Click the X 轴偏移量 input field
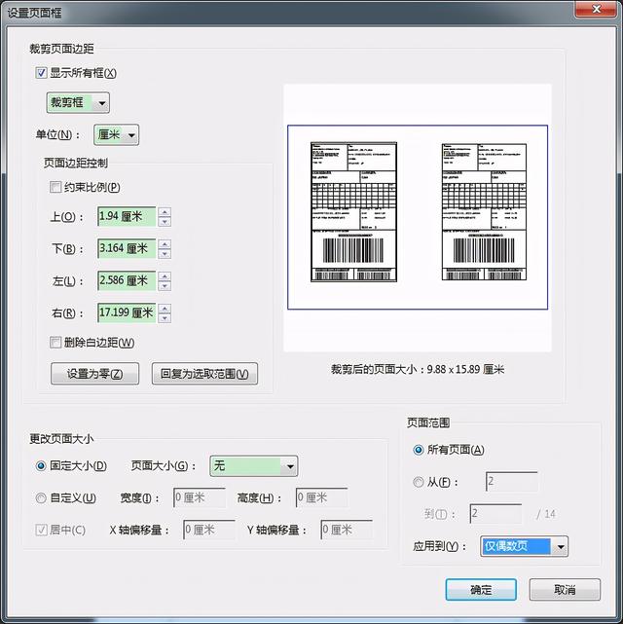Image resolution: width=623 pixels, height=624 pixels. coord(209,530)
